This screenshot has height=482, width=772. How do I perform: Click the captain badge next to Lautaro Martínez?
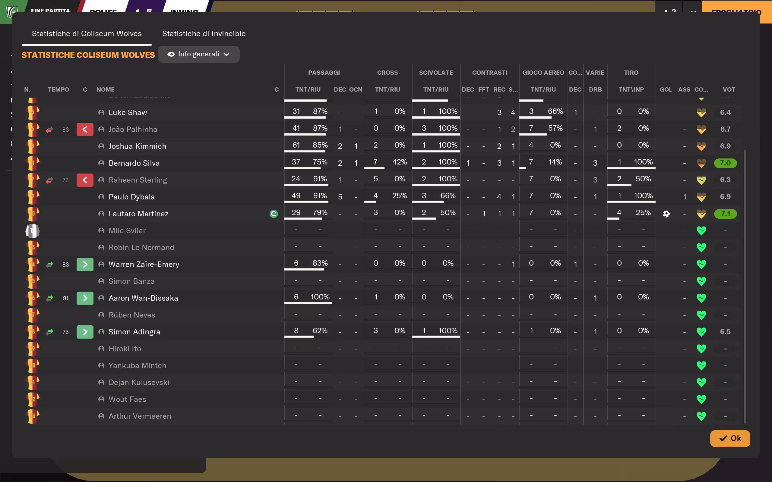tap(274, 214)
